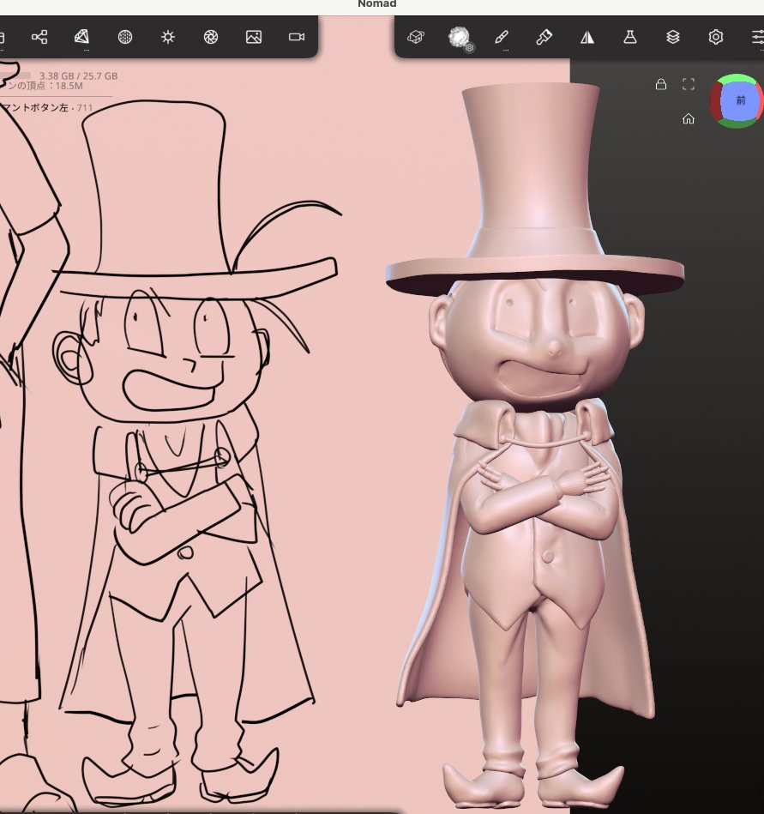This screenshot has width=764, height=814.
Task: Open the pin flashlight tool menu
Action: pos(544,37)
